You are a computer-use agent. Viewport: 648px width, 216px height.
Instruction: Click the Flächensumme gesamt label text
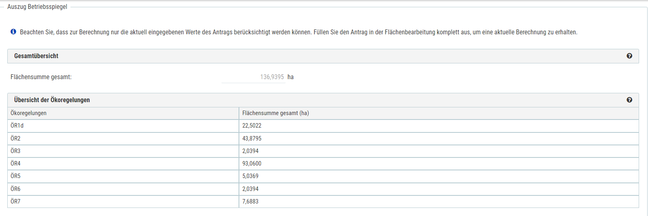coord(41,77)
